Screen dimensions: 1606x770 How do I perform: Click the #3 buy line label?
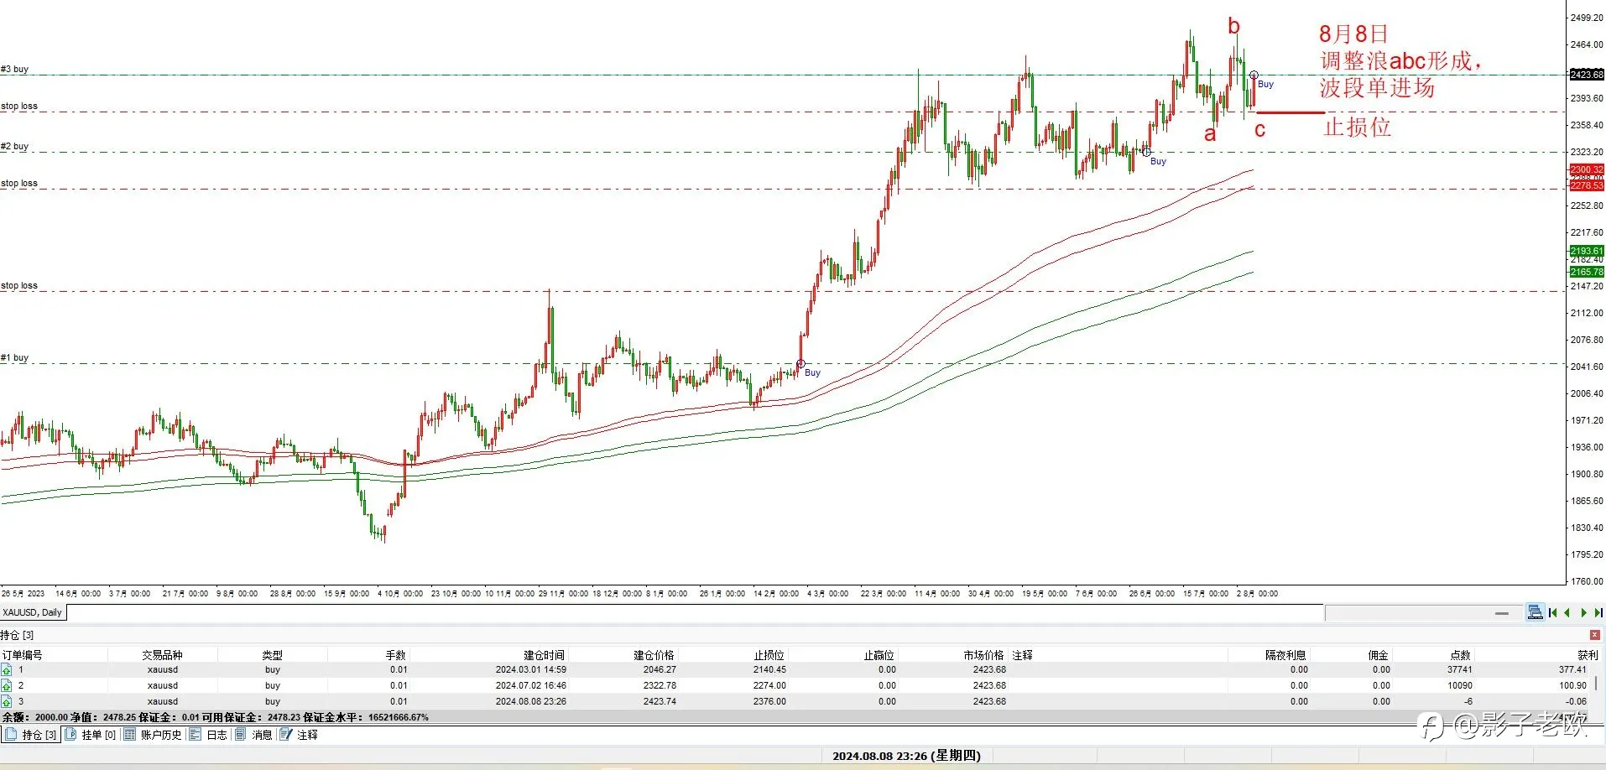click(x=14, y=69)
